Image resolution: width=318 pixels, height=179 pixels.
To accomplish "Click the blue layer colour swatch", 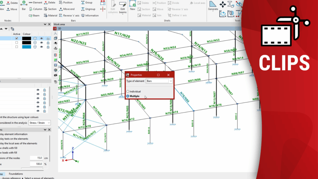I will tap(26, 47).
